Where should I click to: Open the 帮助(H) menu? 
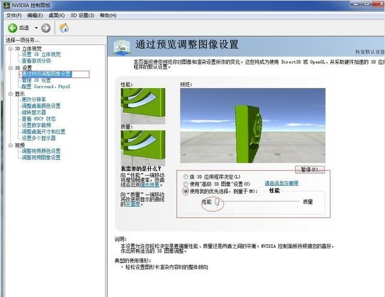(108, 16)
